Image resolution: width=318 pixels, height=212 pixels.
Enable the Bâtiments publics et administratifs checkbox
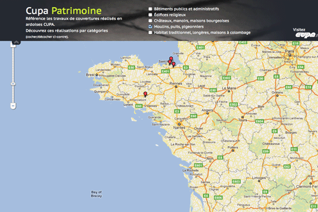pyautogui.click(x=150, y=9)
